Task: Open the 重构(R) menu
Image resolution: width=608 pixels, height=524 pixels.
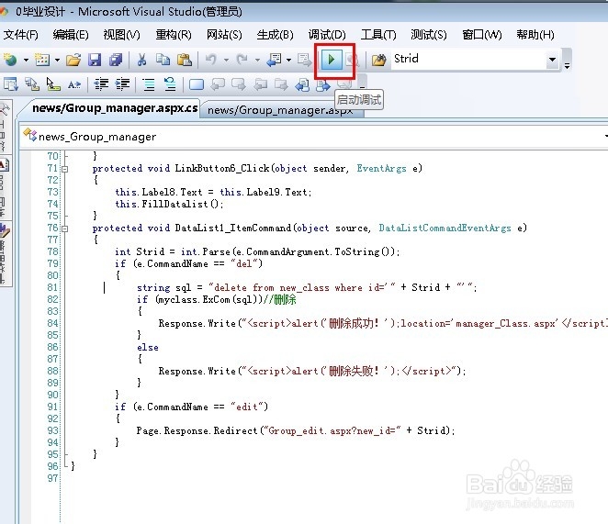Action: 174,35
